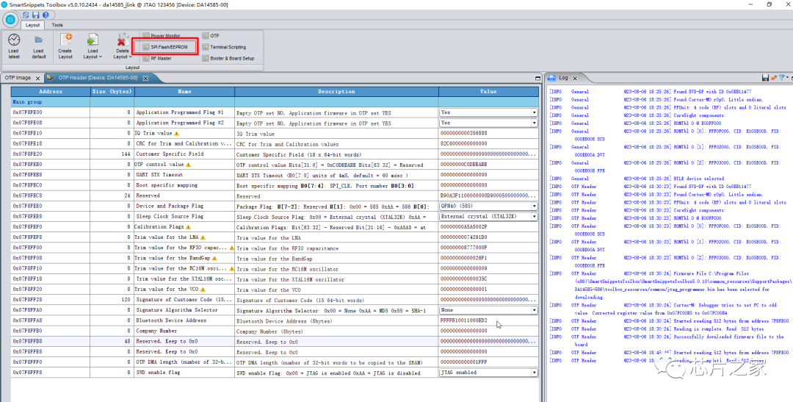Switch to the Layout ribbon tab

pos(33,25)
